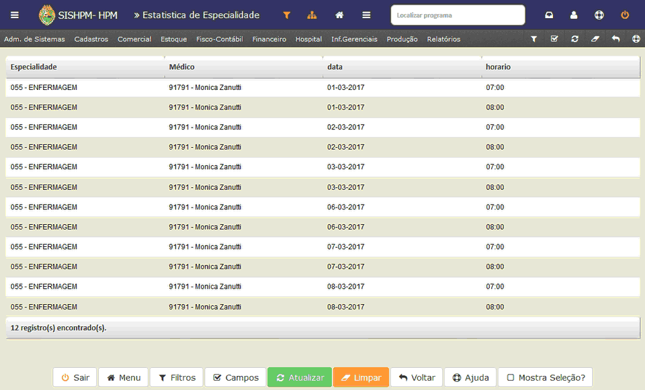Sort by the horario column header
The height and width of the screenshot is (390, 645).
click(498, 67)
